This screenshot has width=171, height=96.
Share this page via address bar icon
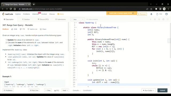(147, 9)
